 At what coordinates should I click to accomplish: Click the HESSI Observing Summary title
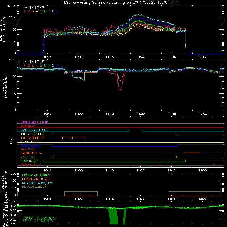click(x=120, y=2)
